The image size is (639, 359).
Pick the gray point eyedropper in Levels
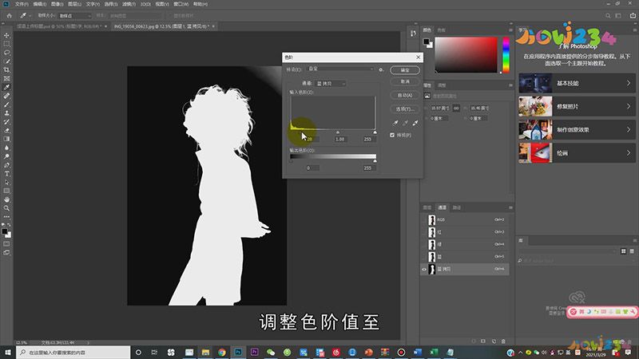pyautogui.click(x=405, y=123)
